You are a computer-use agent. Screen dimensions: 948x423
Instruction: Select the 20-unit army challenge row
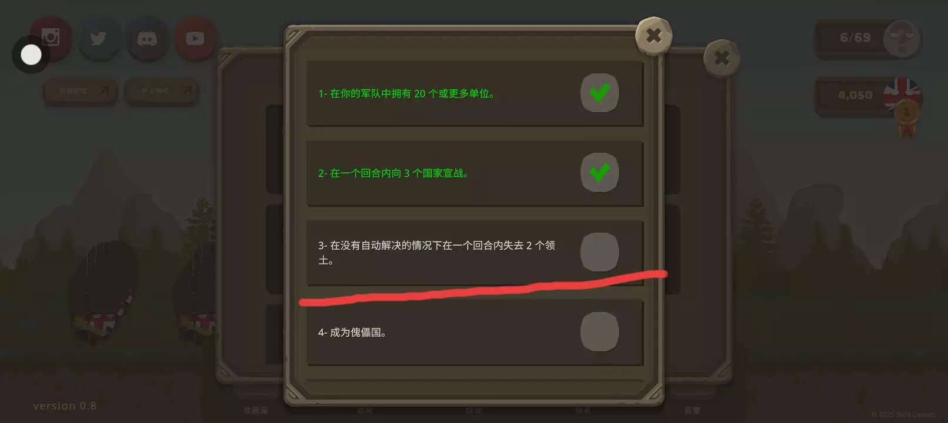point(475,93)
